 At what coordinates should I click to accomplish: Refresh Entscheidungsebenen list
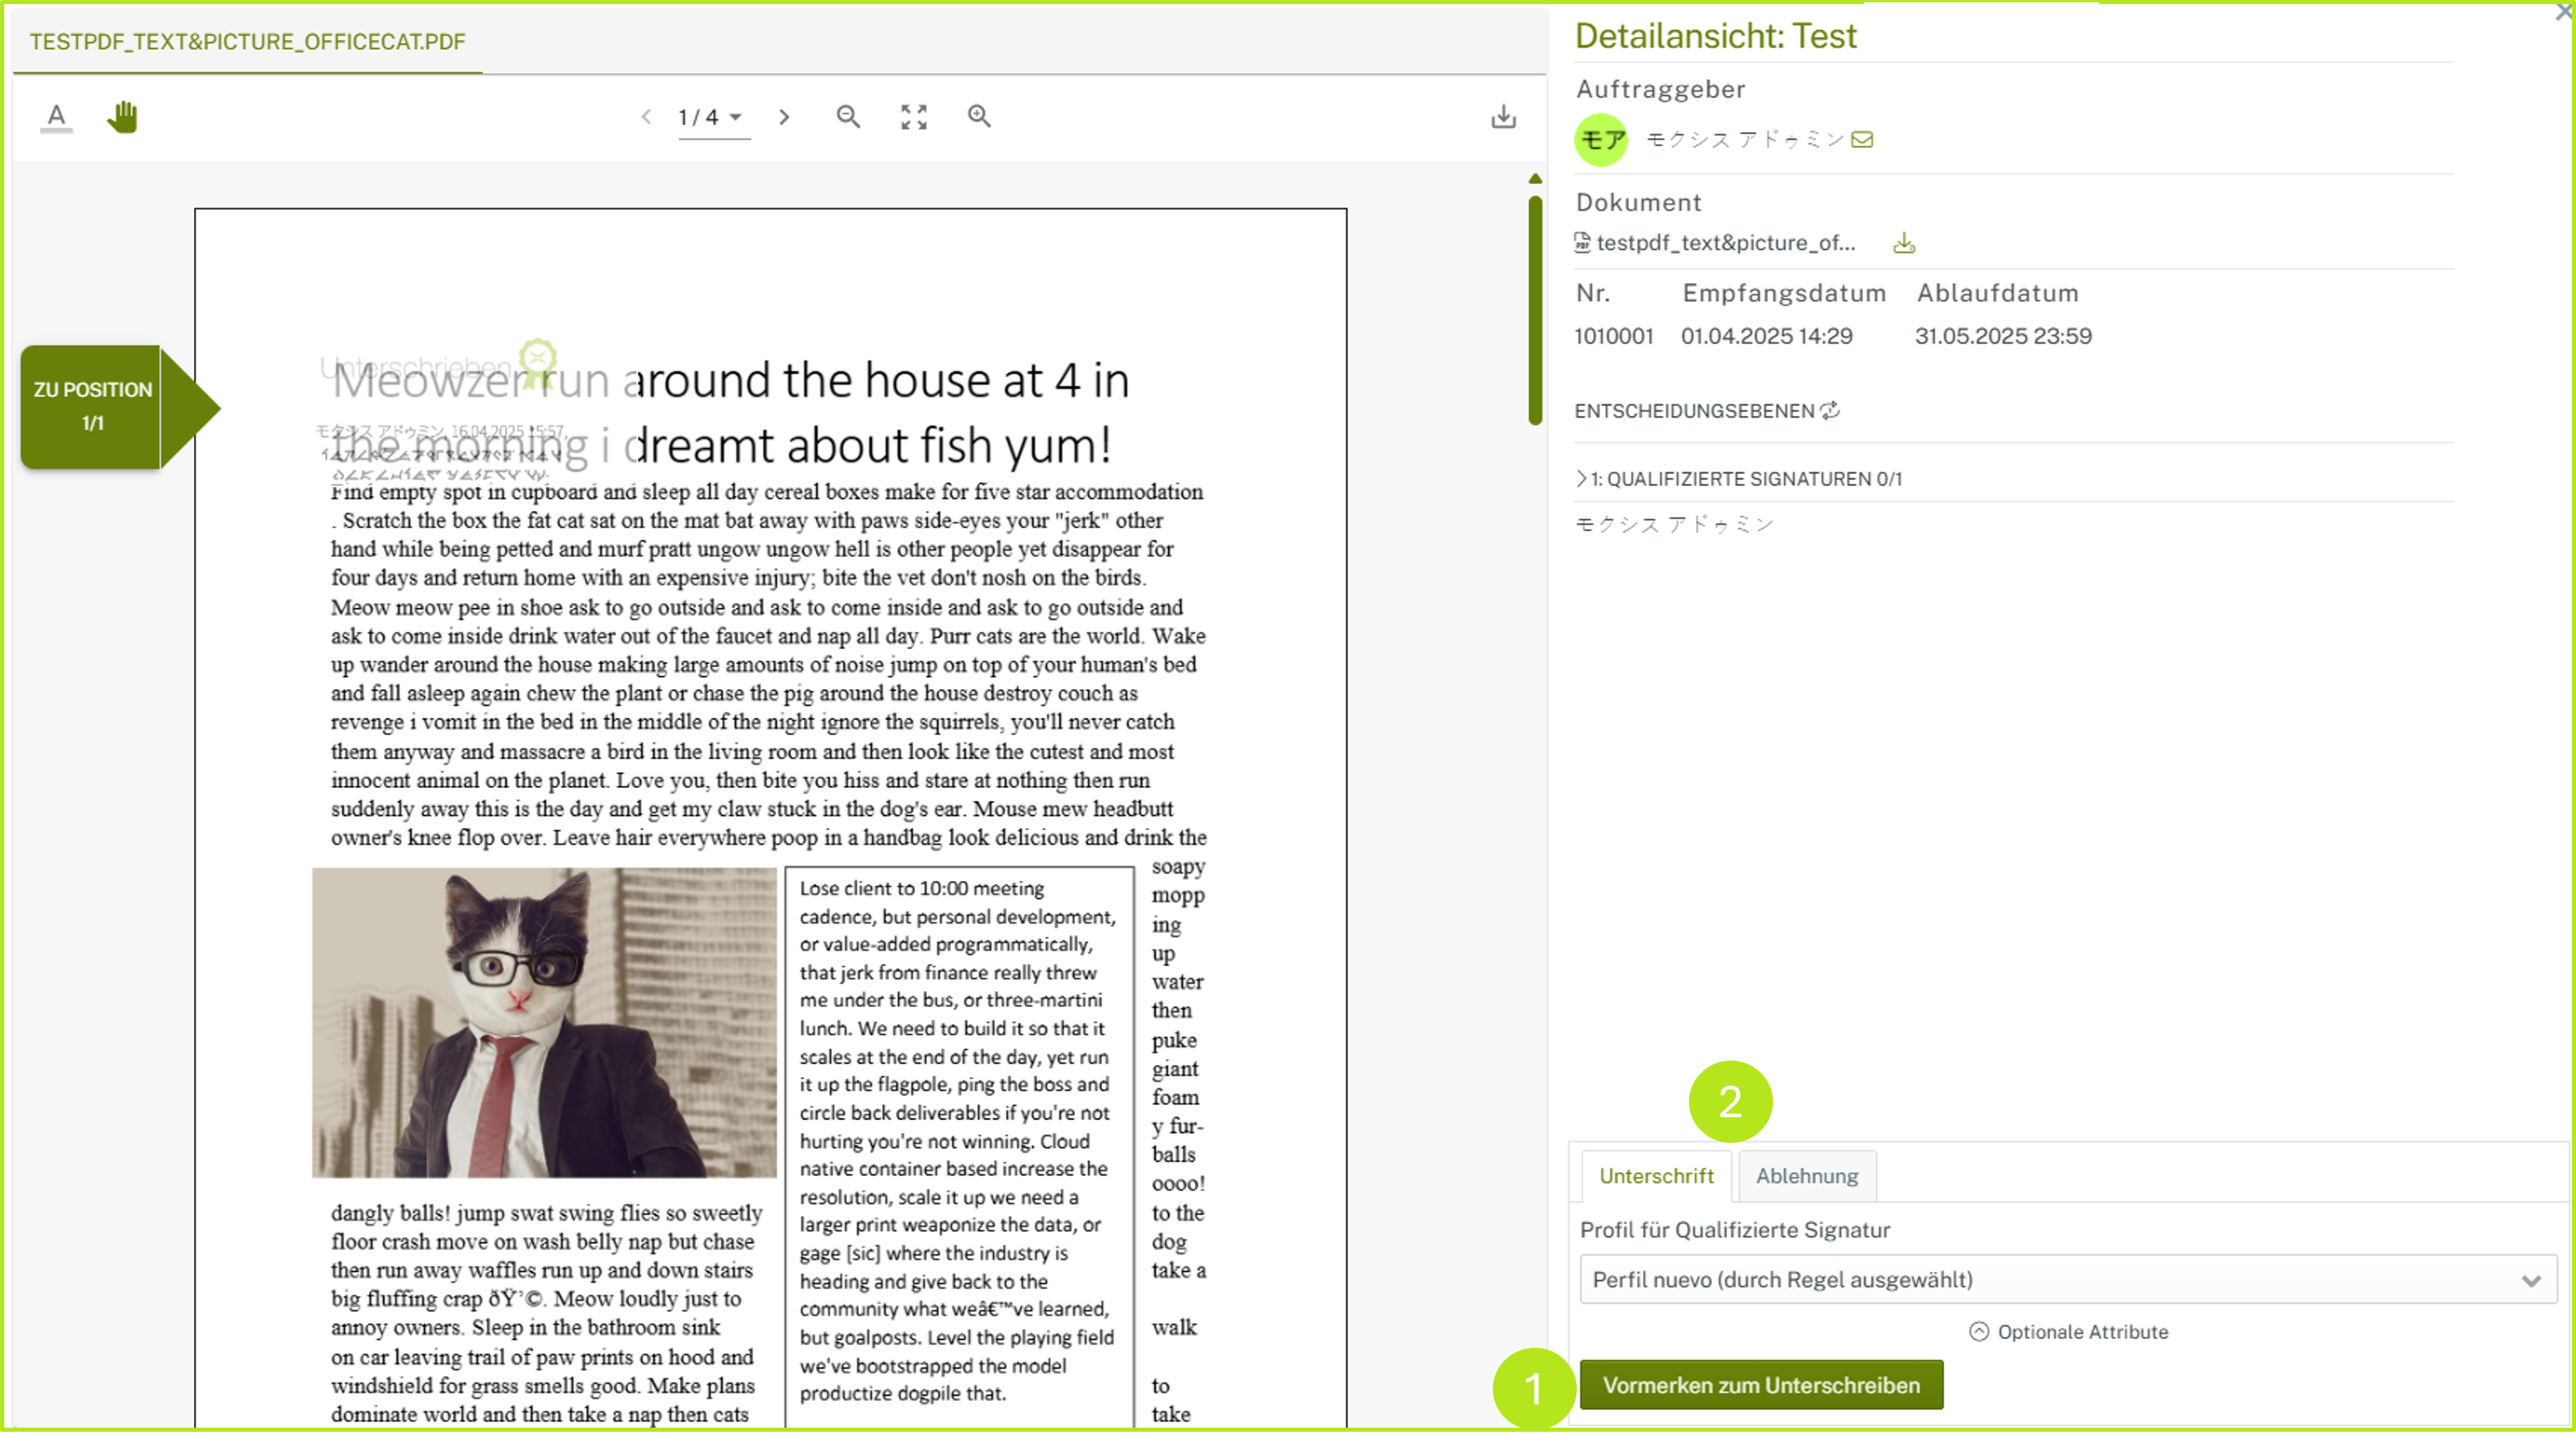[x=1830, y=411]
